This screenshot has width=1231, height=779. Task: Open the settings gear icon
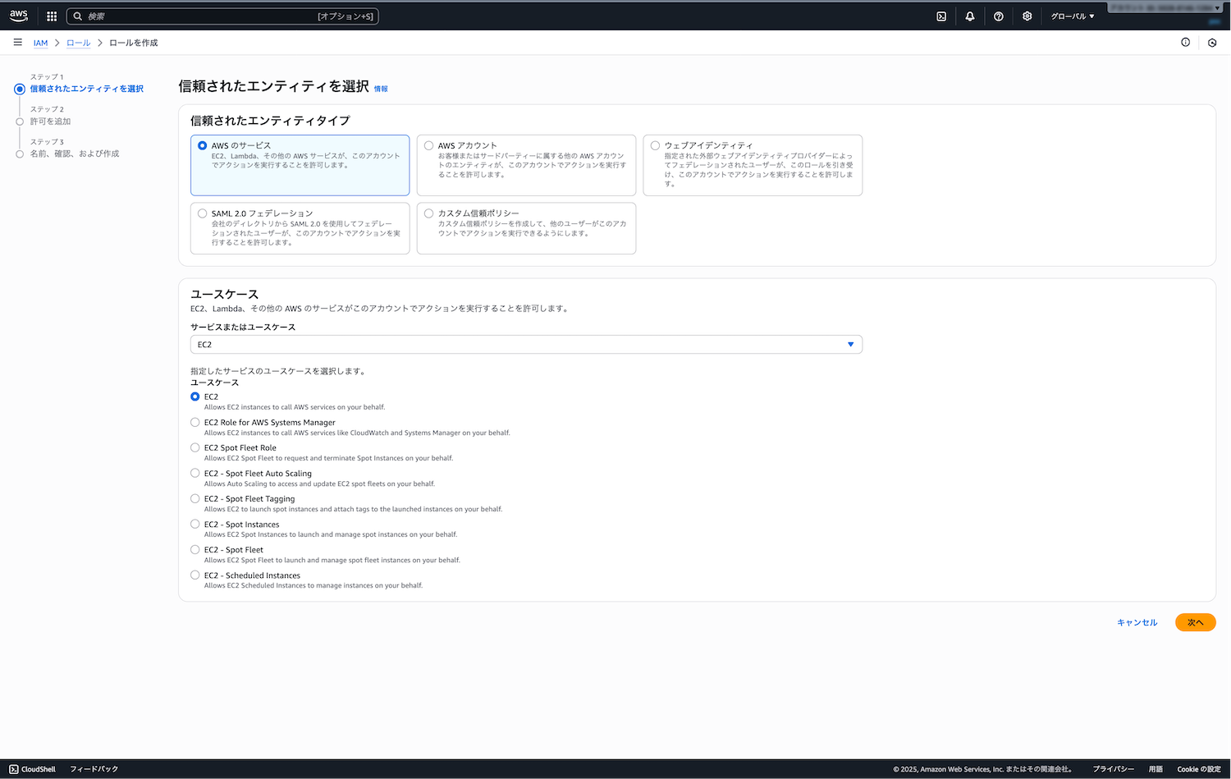(1027, 16)
